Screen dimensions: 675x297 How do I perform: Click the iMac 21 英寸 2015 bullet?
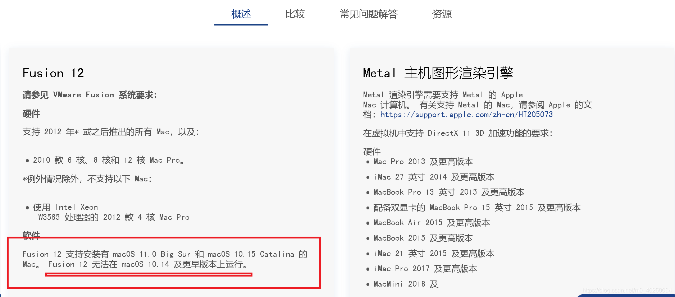[x=434, y=254]
